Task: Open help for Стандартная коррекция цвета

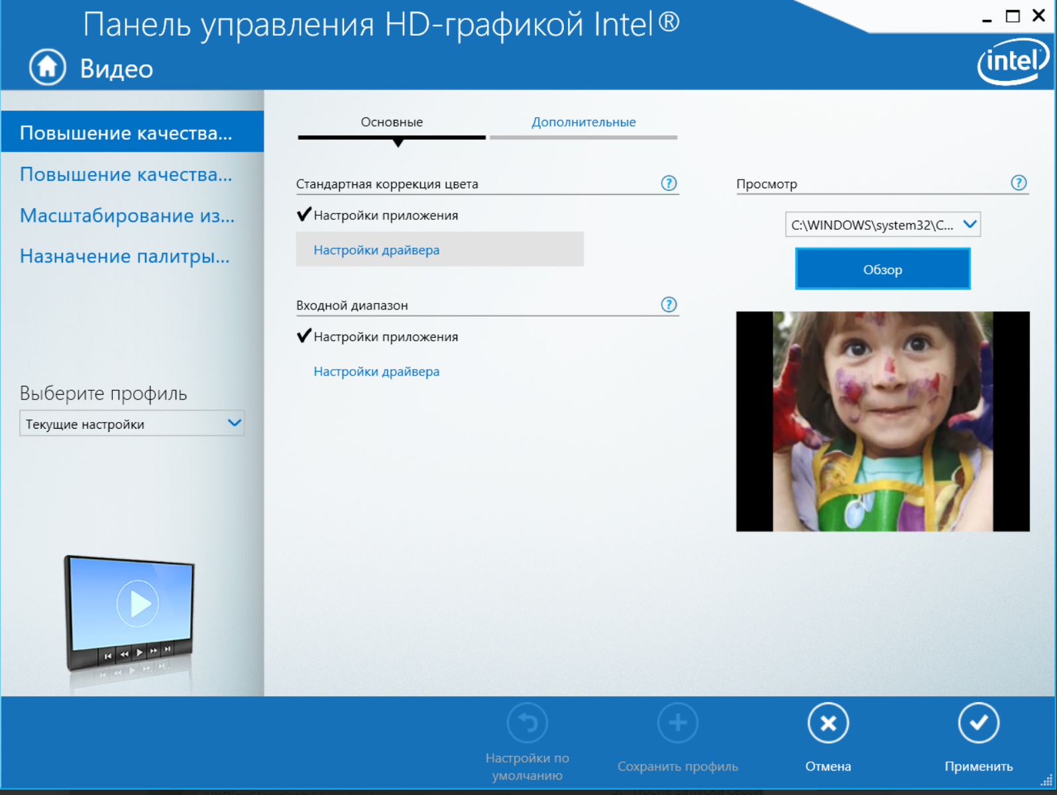Action: click(669, 184)
